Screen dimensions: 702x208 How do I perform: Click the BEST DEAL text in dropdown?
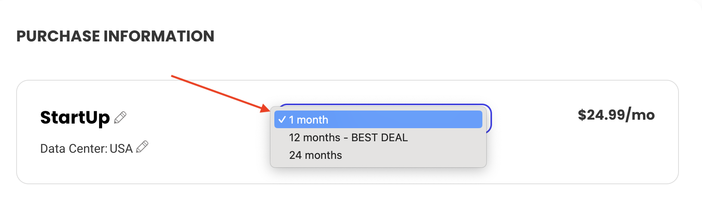380,137
